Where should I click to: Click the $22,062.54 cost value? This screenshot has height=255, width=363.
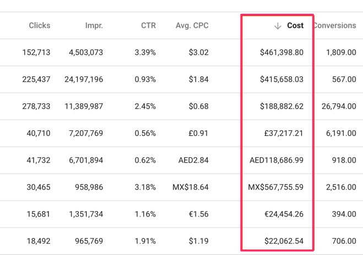click(x=281, y=241)
